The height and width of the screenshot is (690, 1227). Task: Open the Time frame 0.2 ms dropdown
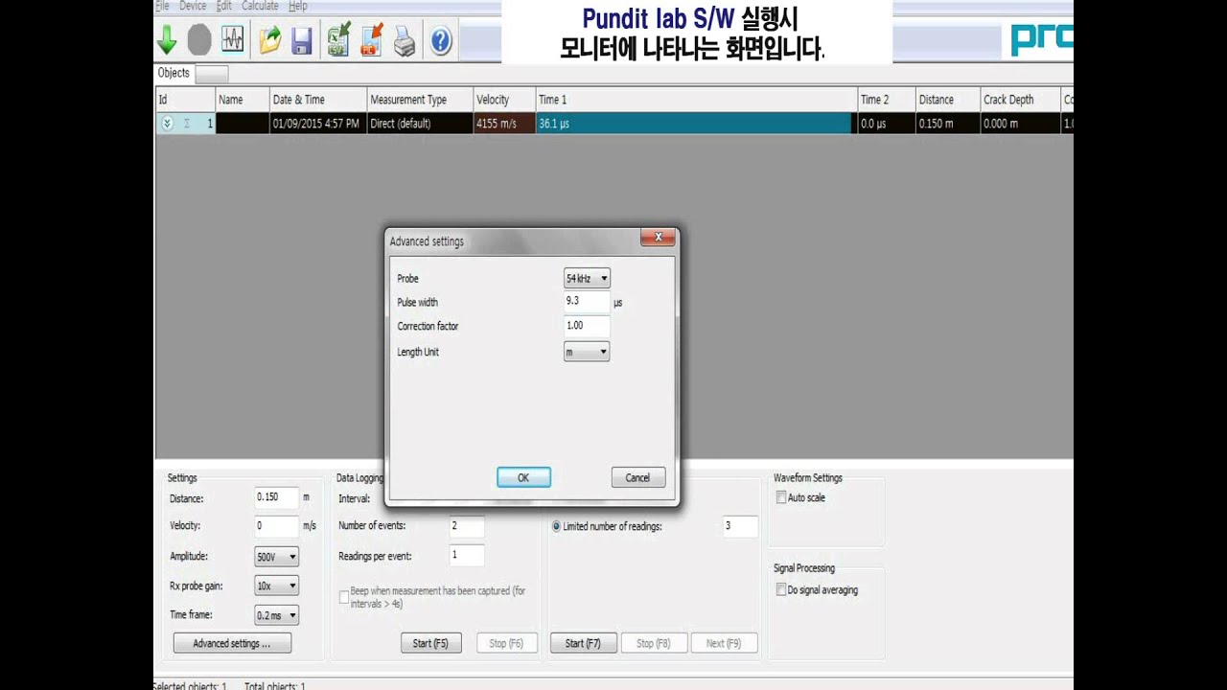pyautogui.click(x=276, y=615)
